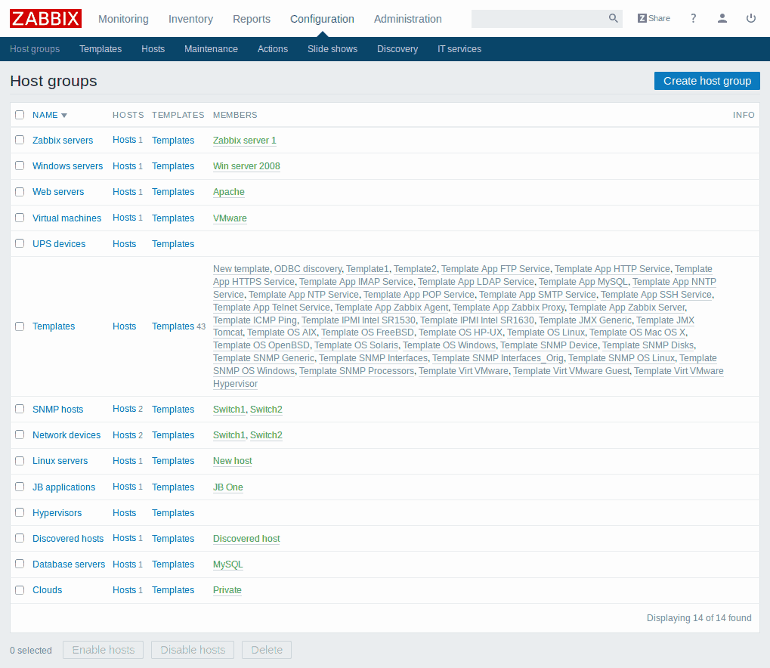Toggle the select-all checkbox in header
This screenshot has width=770, height=668.
(20, 115)
